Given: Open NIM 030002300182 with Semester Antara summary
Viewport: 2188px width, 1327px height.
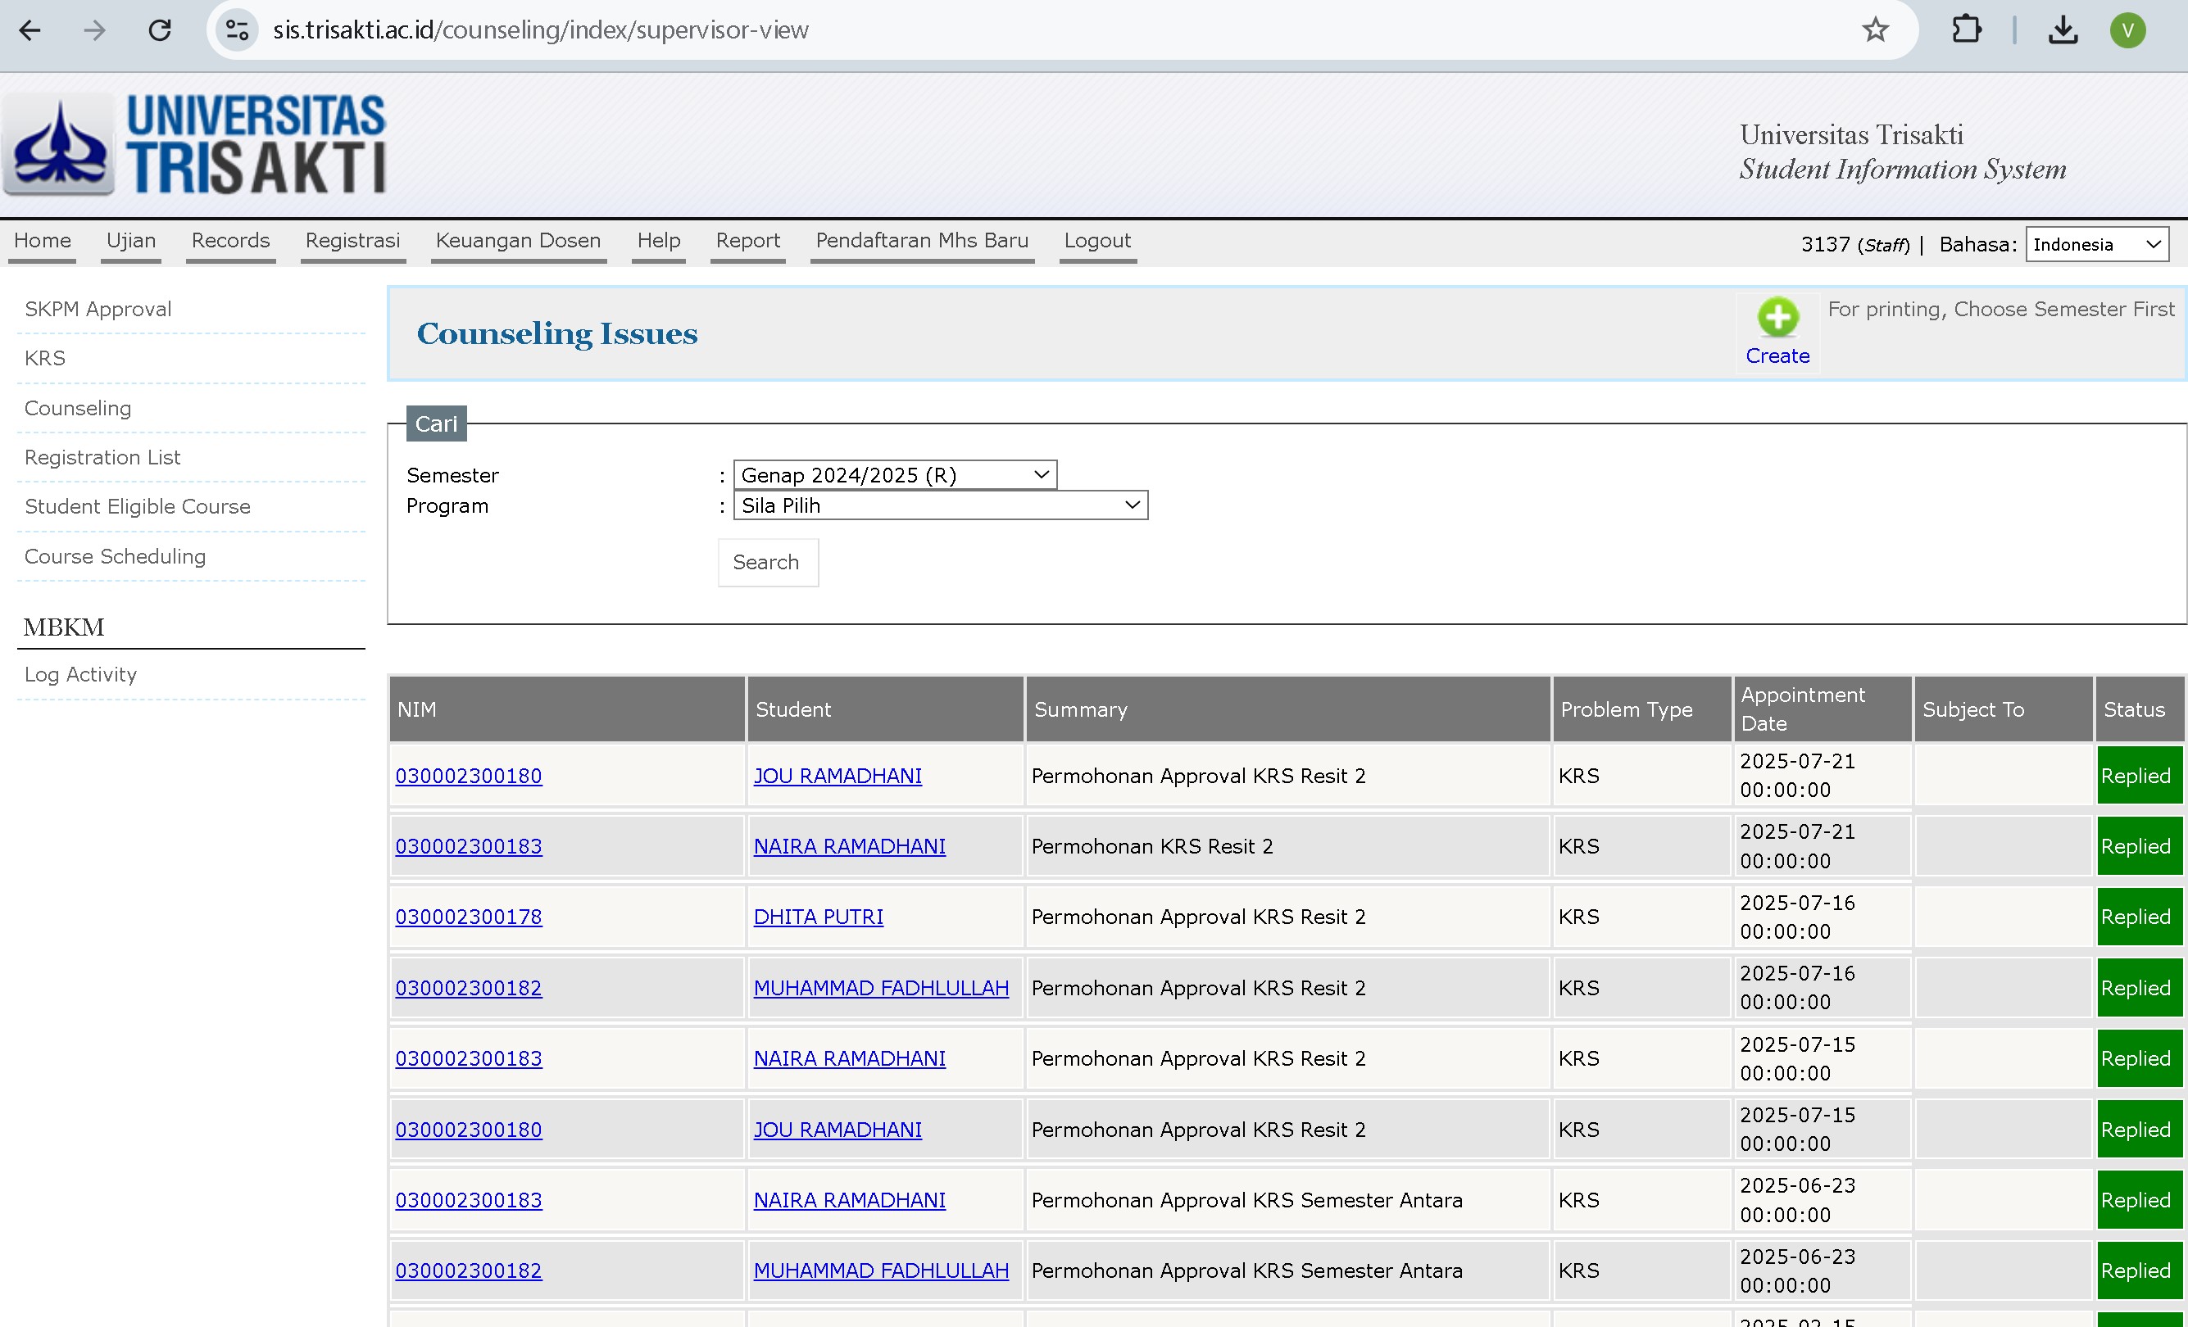Looking at the screenshot, I should coord(468,1270).
